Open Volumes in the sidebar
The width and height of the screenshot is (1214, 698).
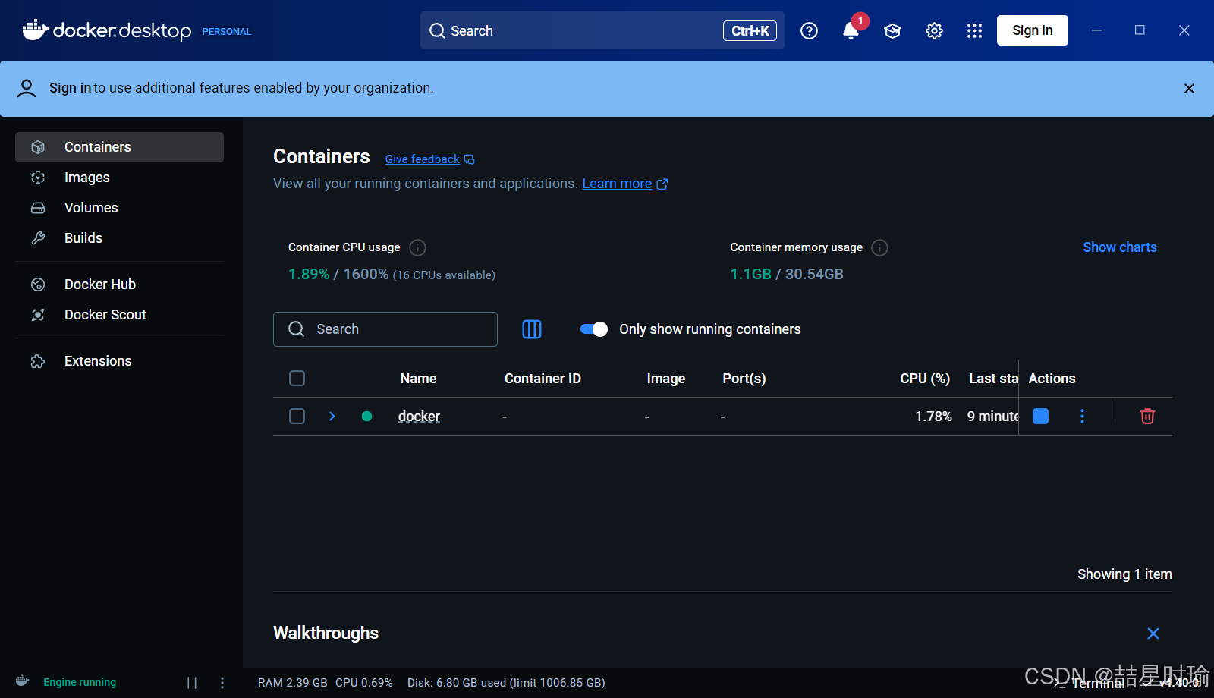pos(119,208)
